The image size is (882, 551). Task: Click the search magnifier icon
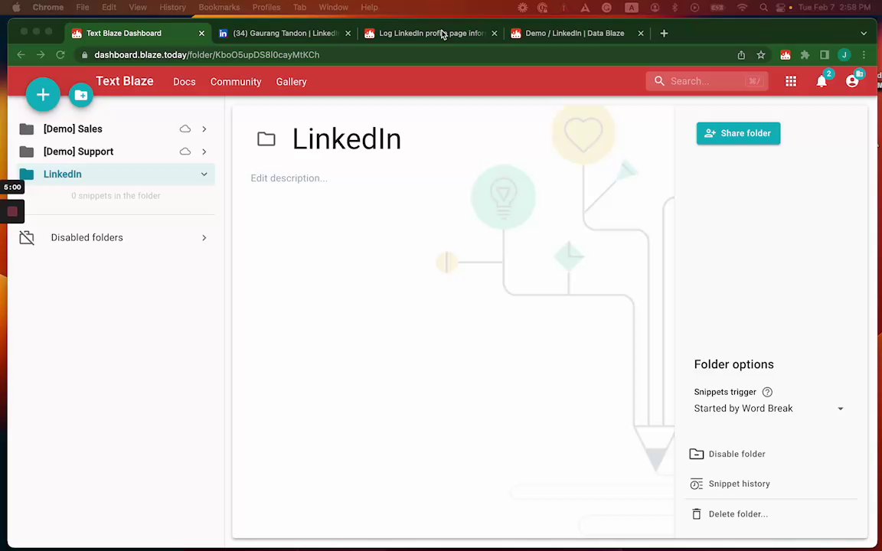point(659,81)
